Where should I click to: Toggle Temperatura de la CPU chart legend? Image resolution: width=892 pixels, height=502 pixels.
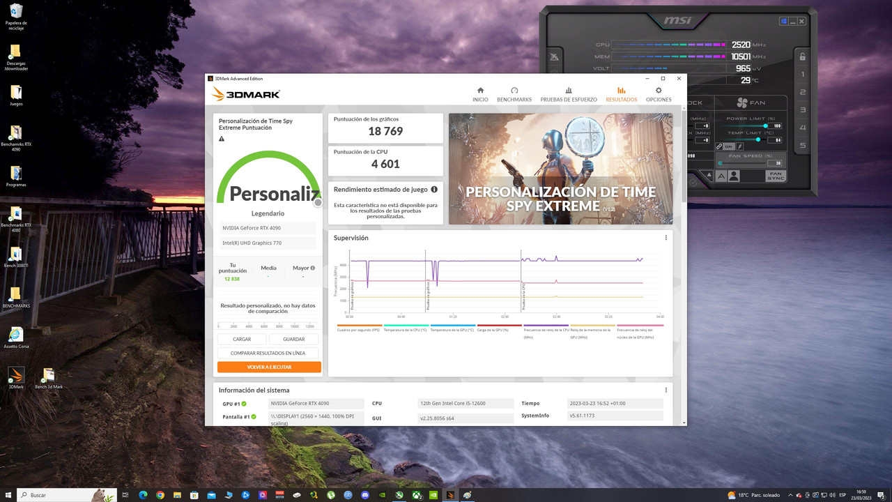tap(406, 328)
